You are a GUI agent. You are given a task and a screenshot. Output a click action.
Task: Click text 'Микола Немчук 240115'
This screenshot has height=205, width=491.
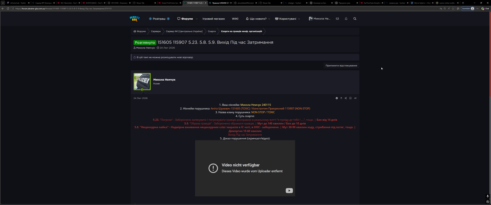pyautogui.click(x=255, y=105)
